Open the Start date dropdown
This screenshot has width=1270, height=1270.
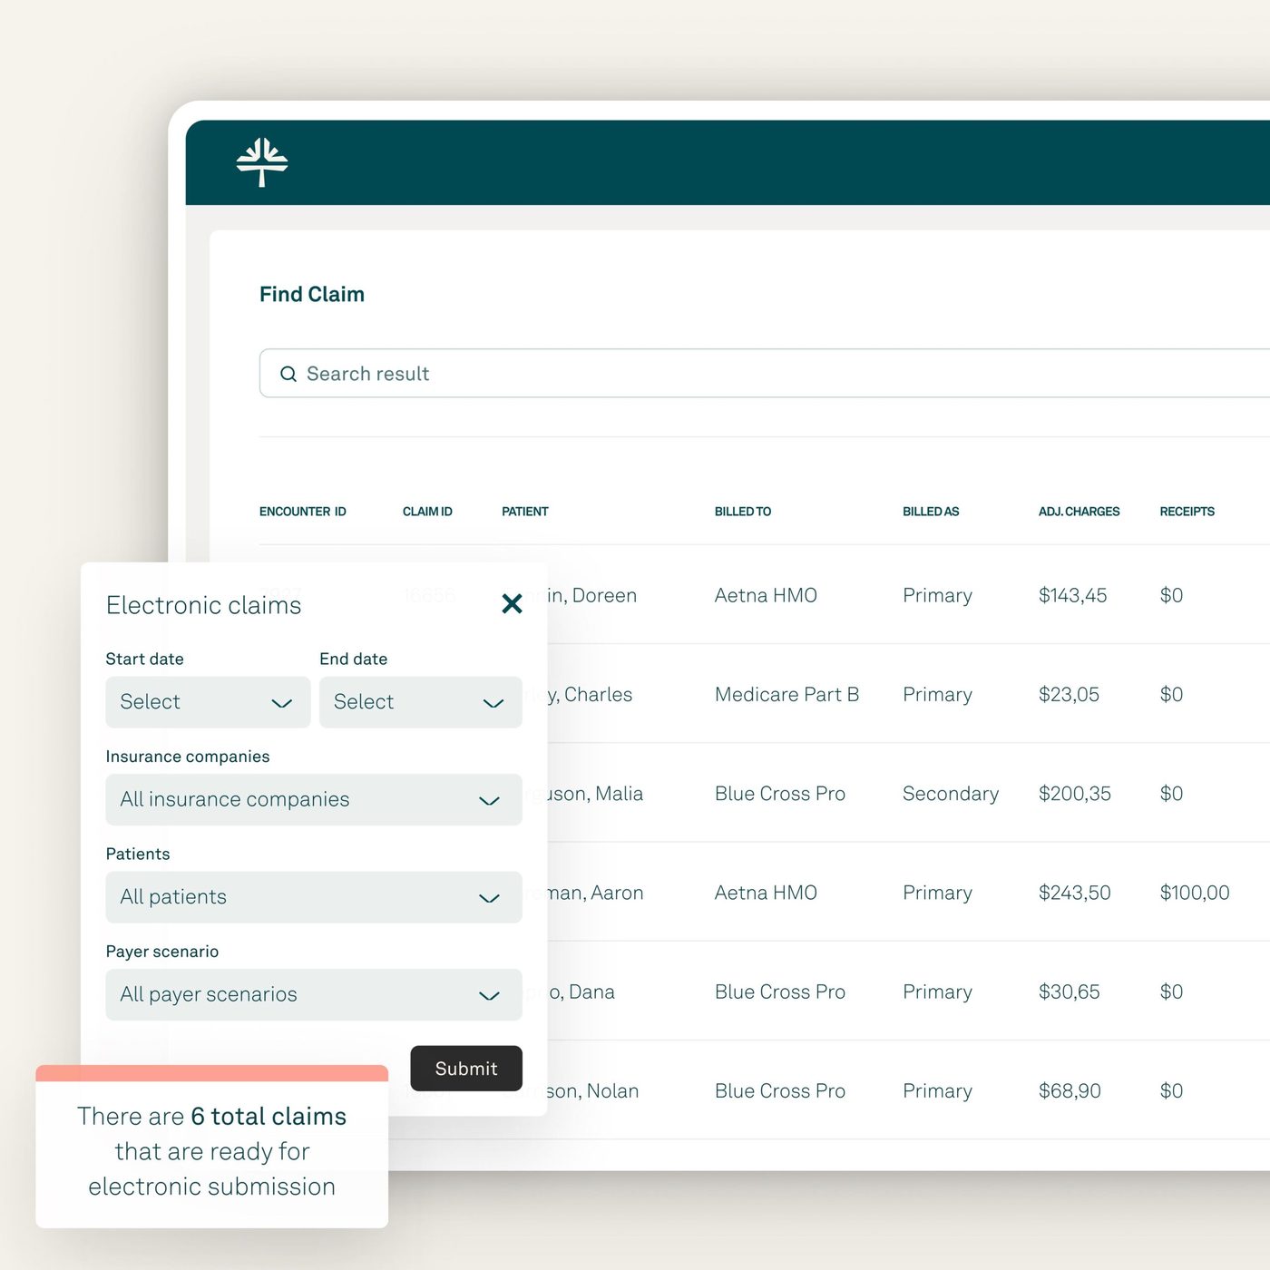tap(208, 701)
